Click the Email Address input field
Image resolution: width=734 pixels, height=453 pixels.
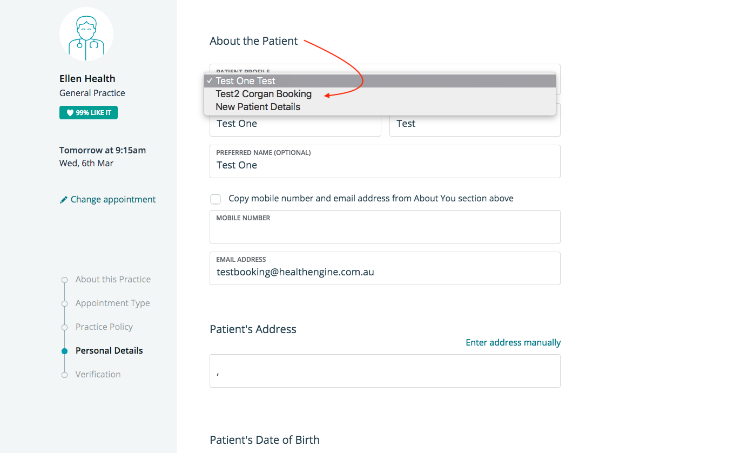click(x=385, y=272)
